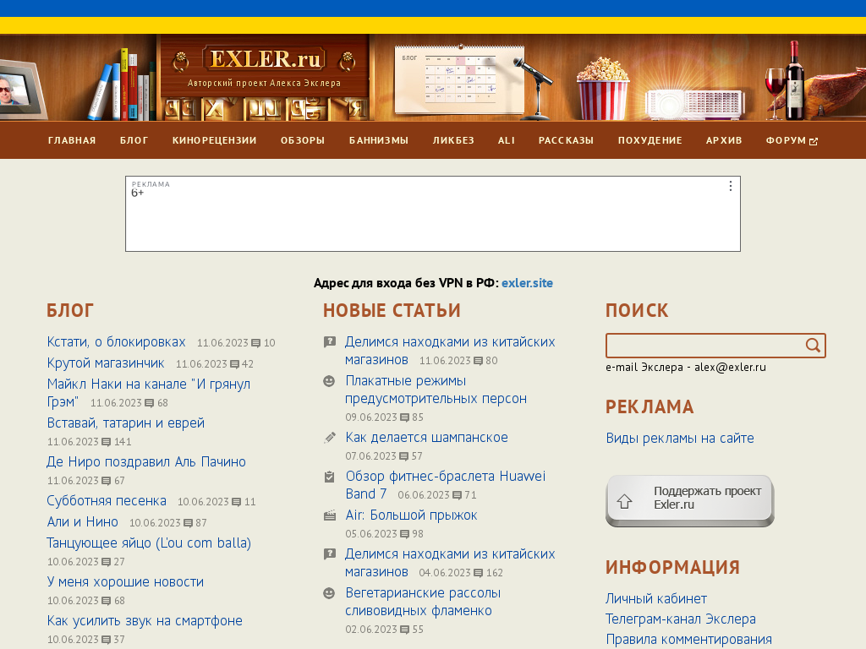Open 'Air: Большой прыжок' review

[x=411, y=515]
